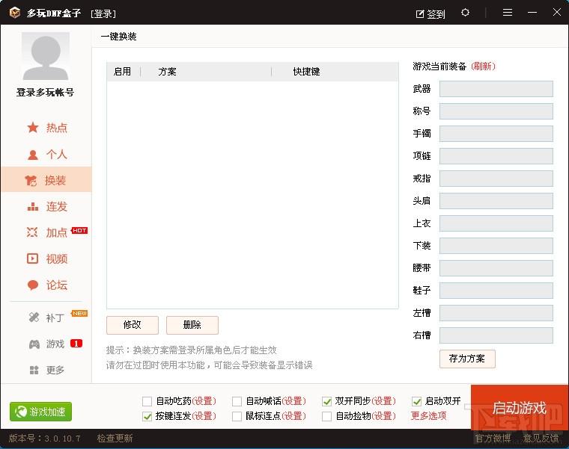Enable the 自动捡物 checkbox
569x449 pixels.
[x=326, y=416]
